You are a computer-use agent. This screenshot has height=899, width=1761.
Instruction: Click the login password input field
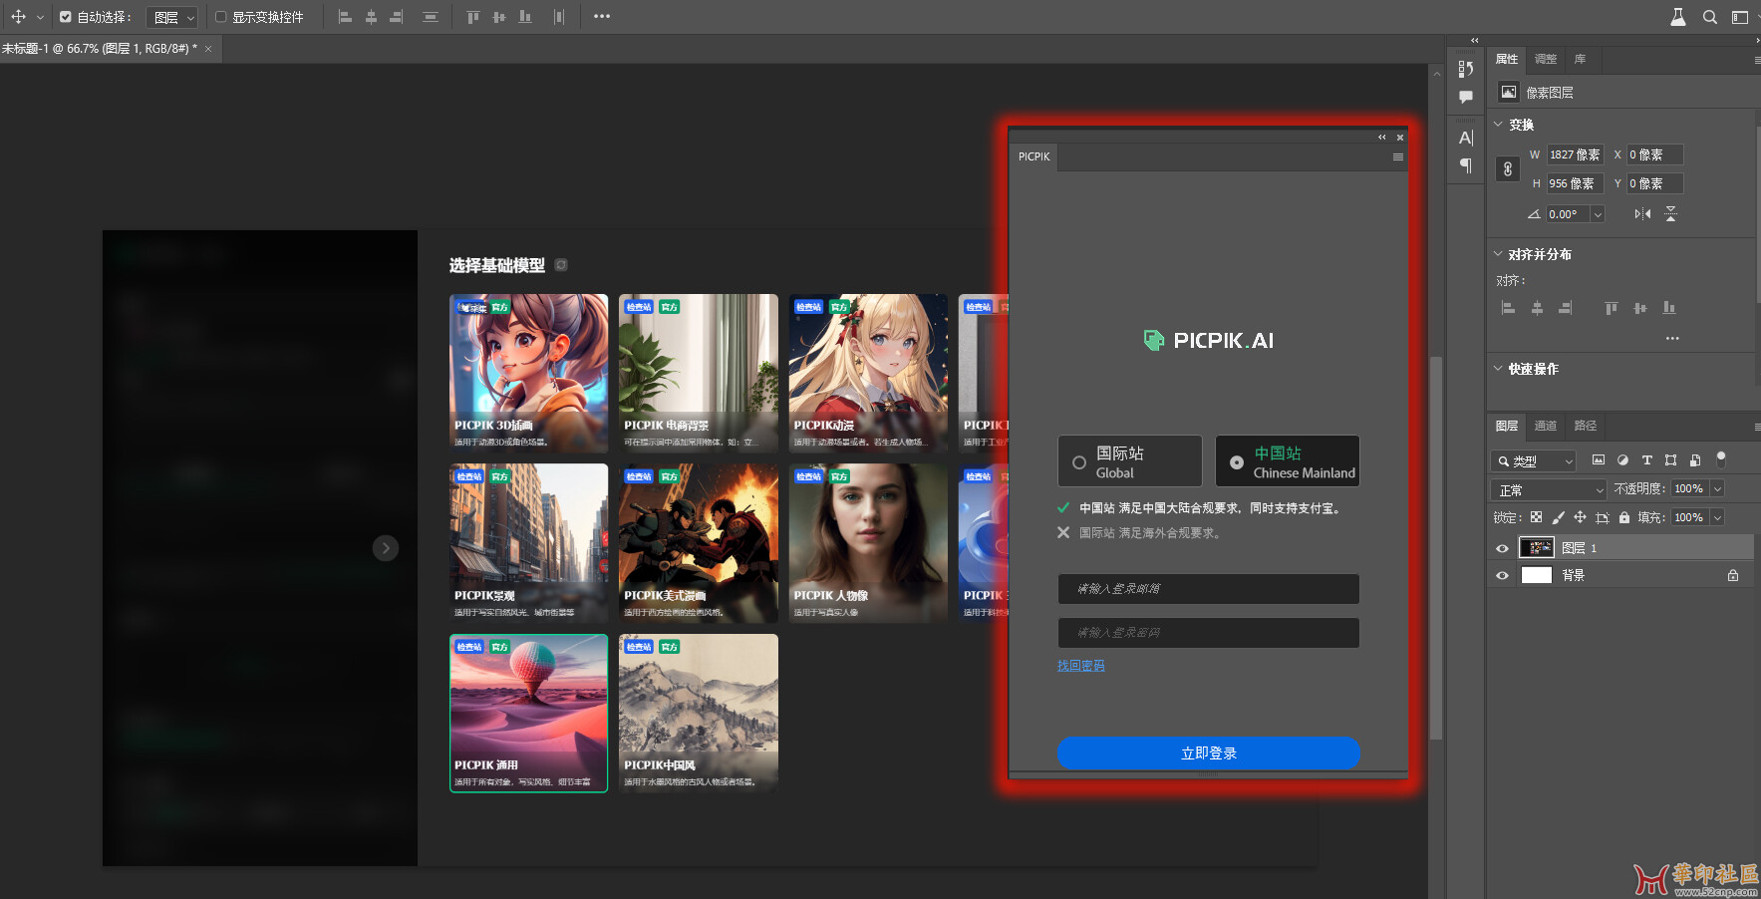pyautogui.click(x=1208, y=633)
